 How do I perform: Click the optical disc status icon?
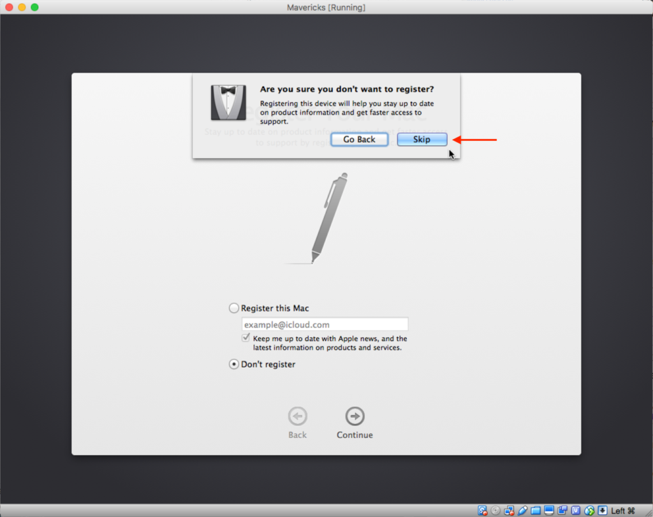click(x=496, y=511)
